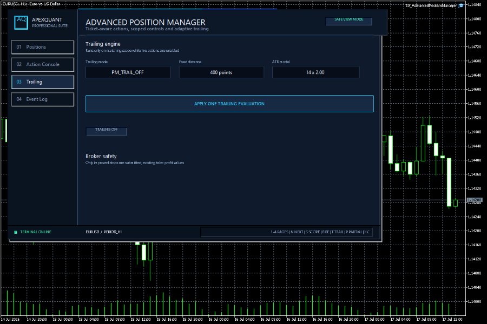The image size is (487, 324).
Task: Click the keyboard shortcuts hint bar
Action: coord(286,232)
